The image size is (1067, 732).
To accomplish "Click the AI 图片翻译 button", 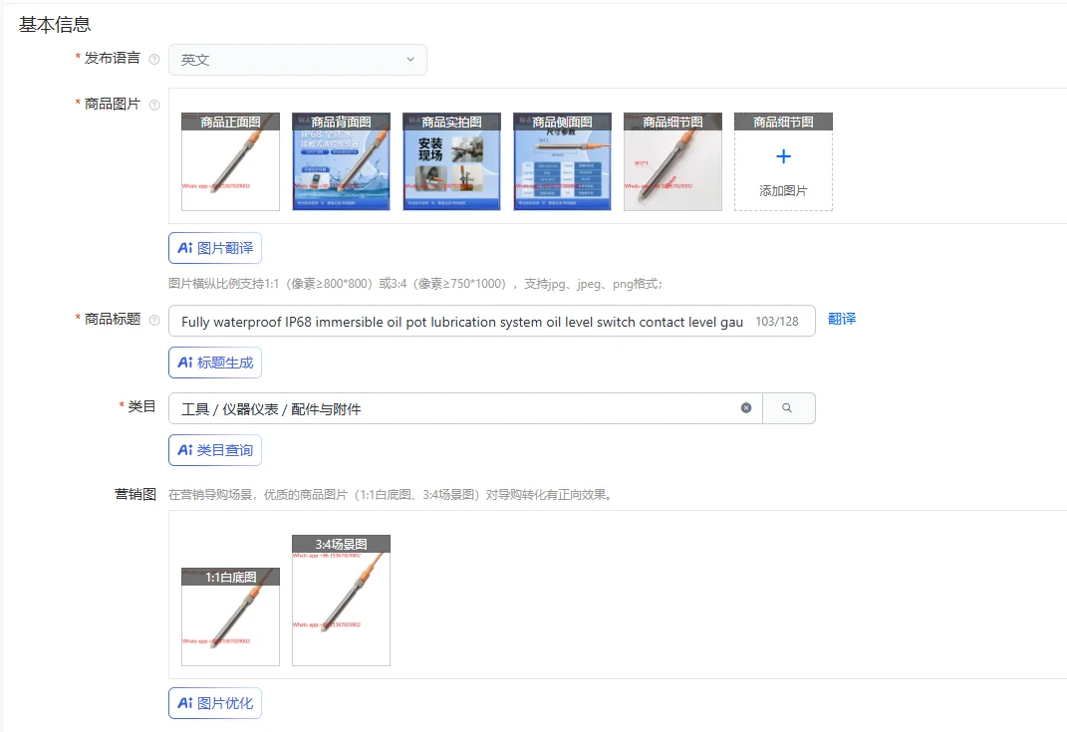I will (x=215, y=248).
